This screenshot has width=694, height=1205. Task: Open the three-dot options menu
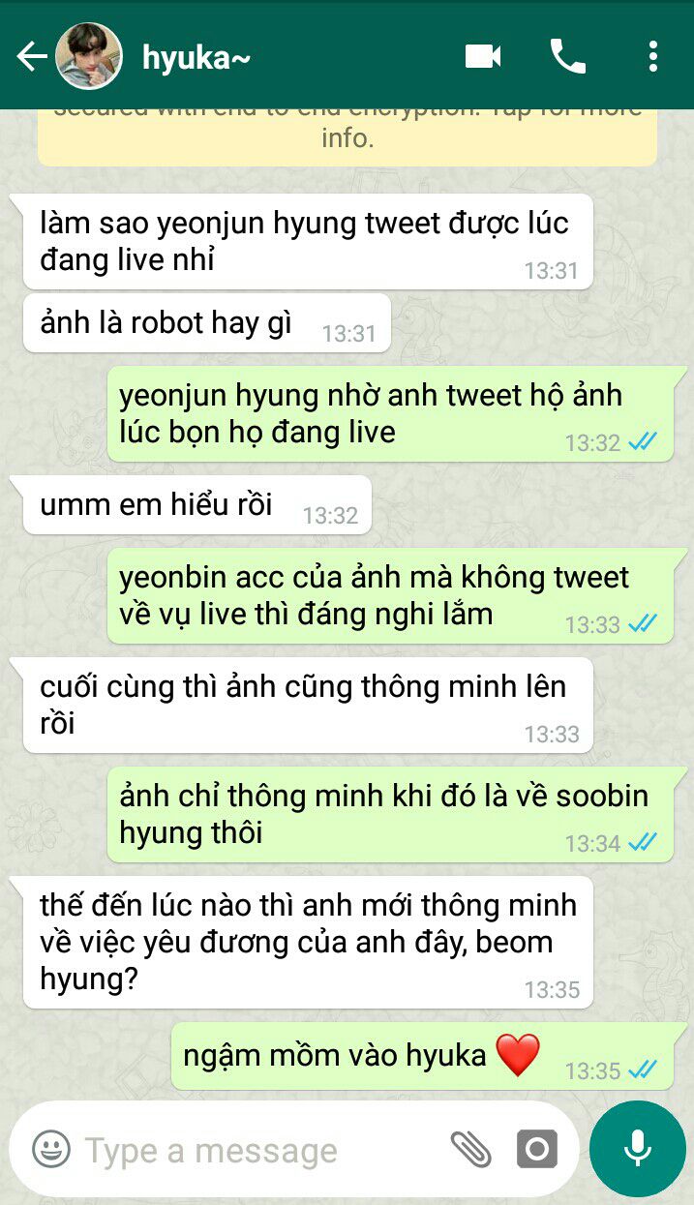(x=653, y=56)
